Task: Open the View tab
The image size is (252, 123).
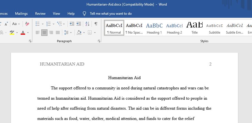Action: (x=56, y=14)
